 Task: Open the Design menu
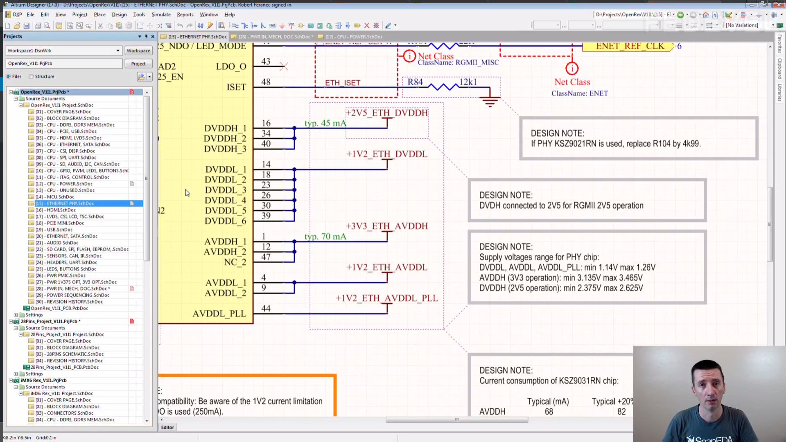119,14
